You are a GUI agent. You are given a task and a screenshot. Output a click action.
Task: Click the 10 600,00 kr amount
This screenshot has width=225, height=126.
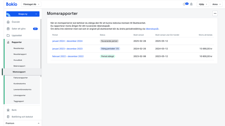(206, 56)
